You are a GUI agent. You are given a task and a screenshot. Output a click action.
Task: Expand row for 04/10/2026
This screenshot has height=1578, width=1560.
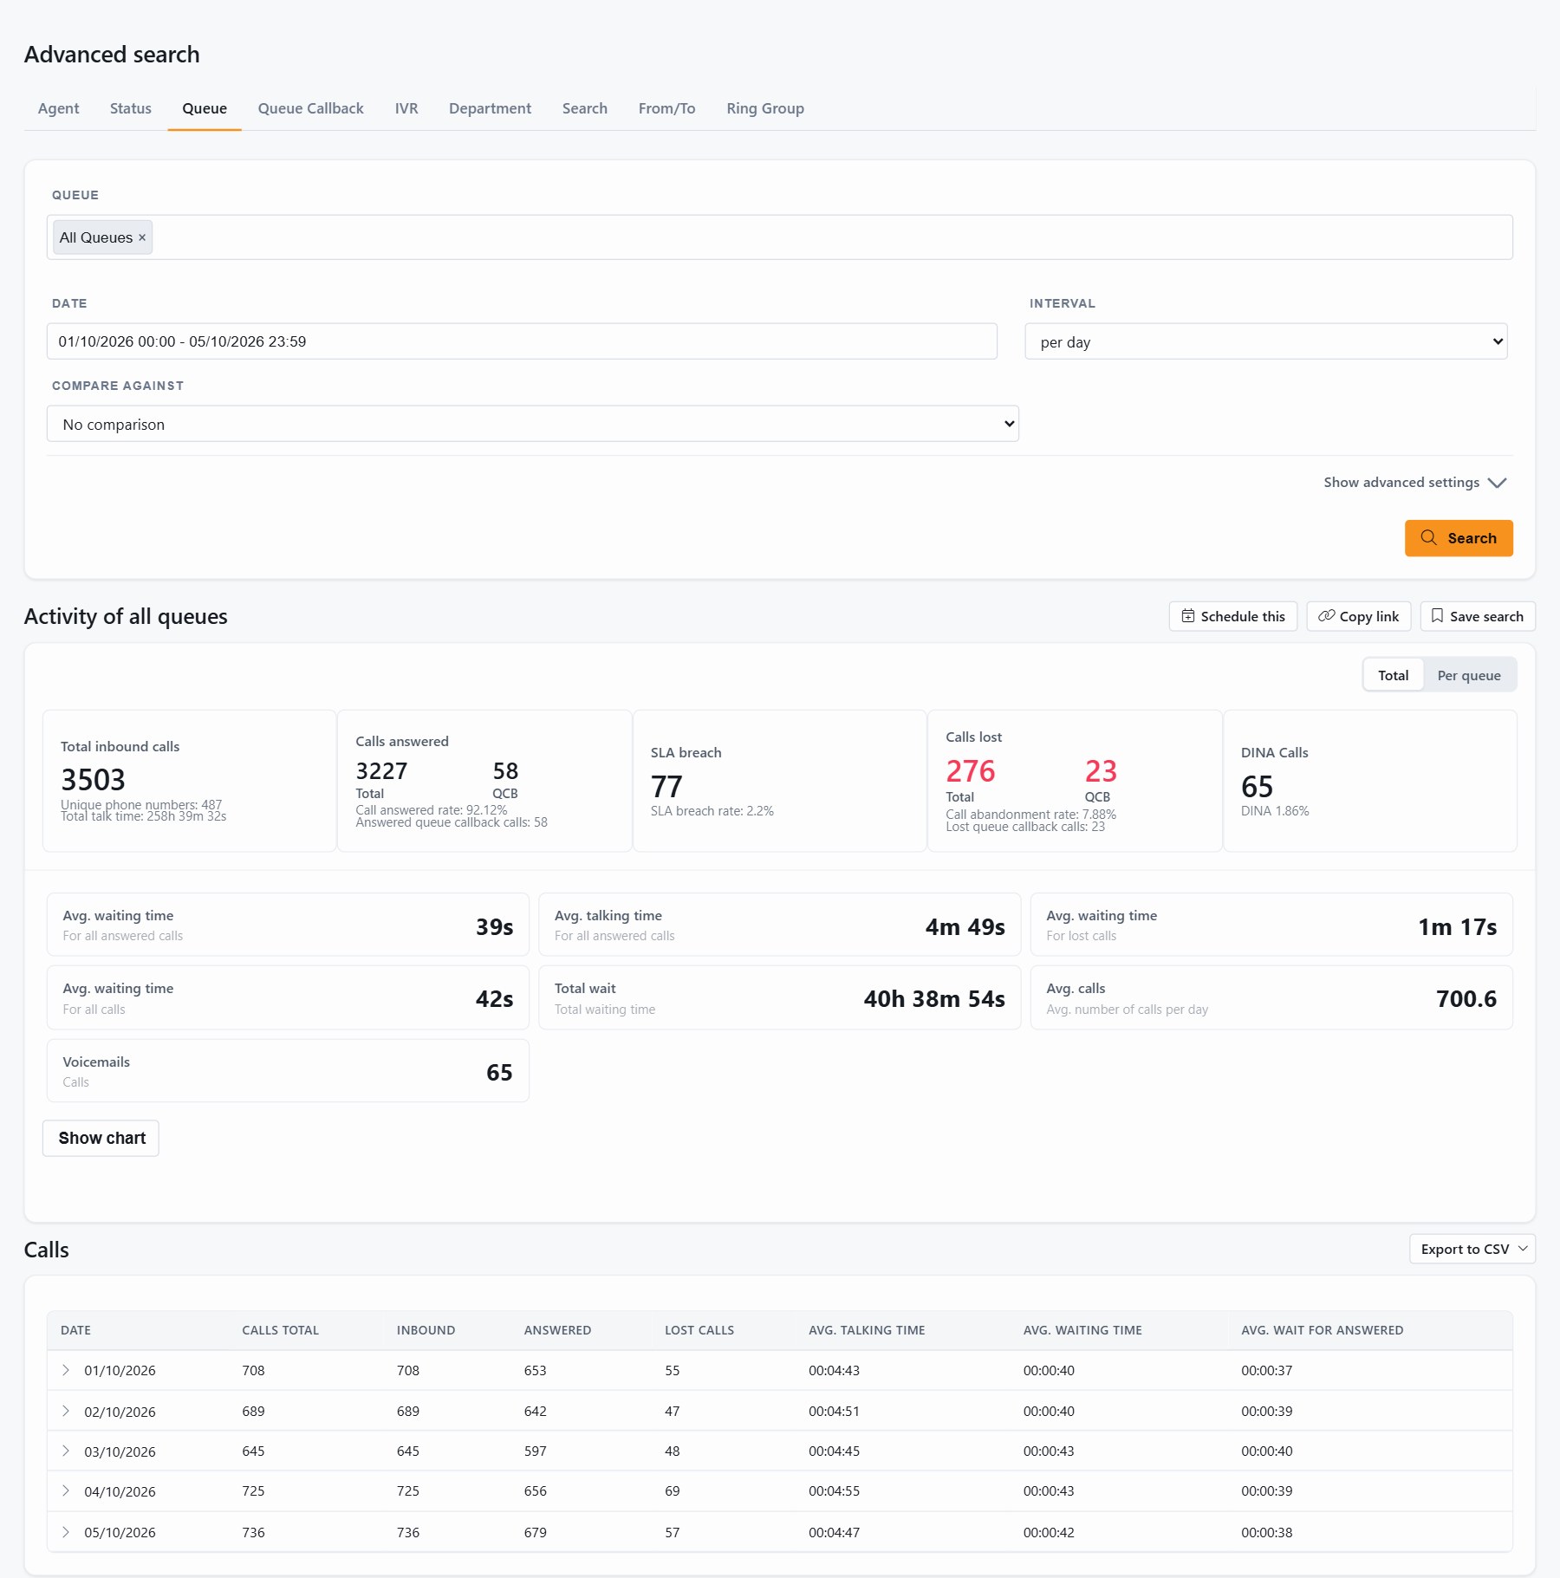[x=66, y=1490]
